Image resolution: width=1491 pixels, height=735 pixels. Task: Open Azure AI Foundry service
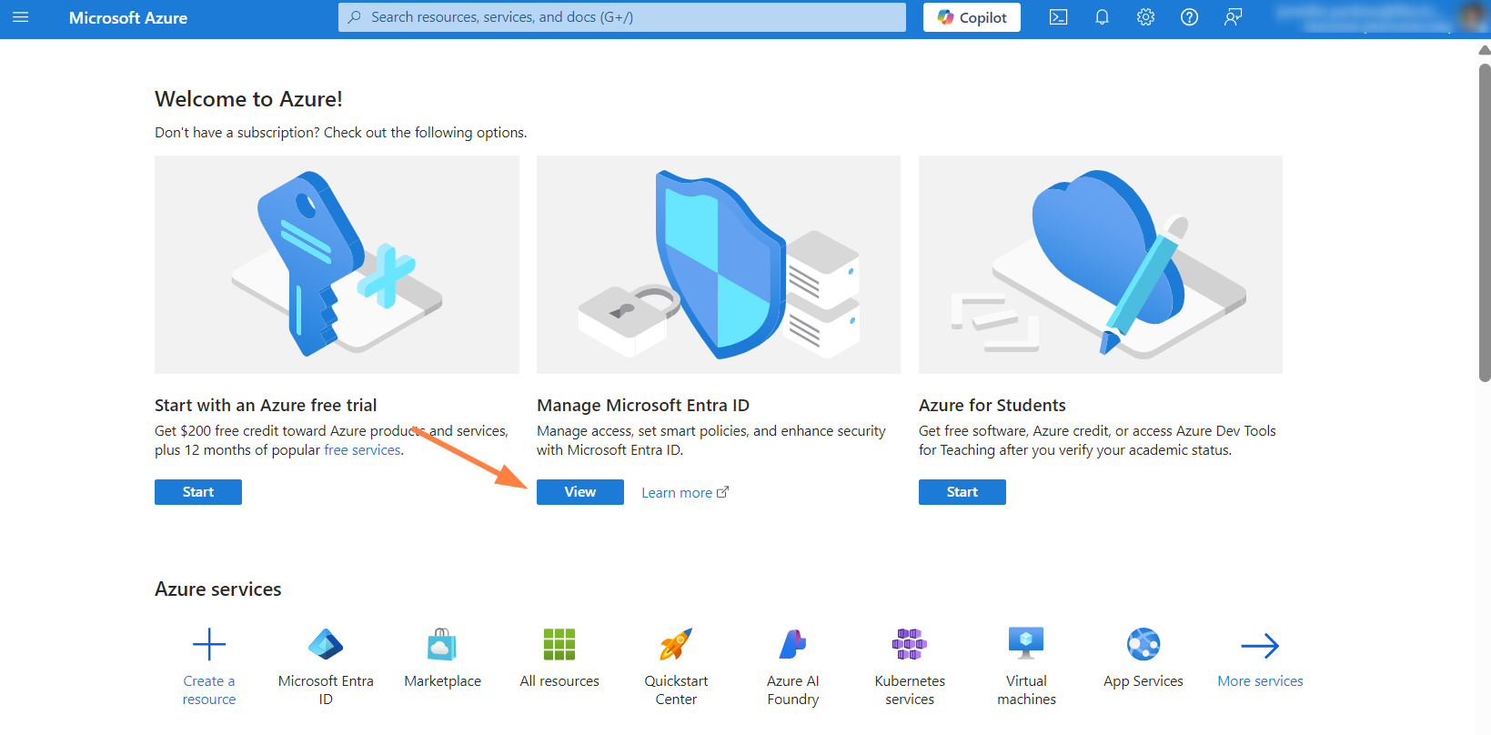pyautogui.click(x=792, y=666)
